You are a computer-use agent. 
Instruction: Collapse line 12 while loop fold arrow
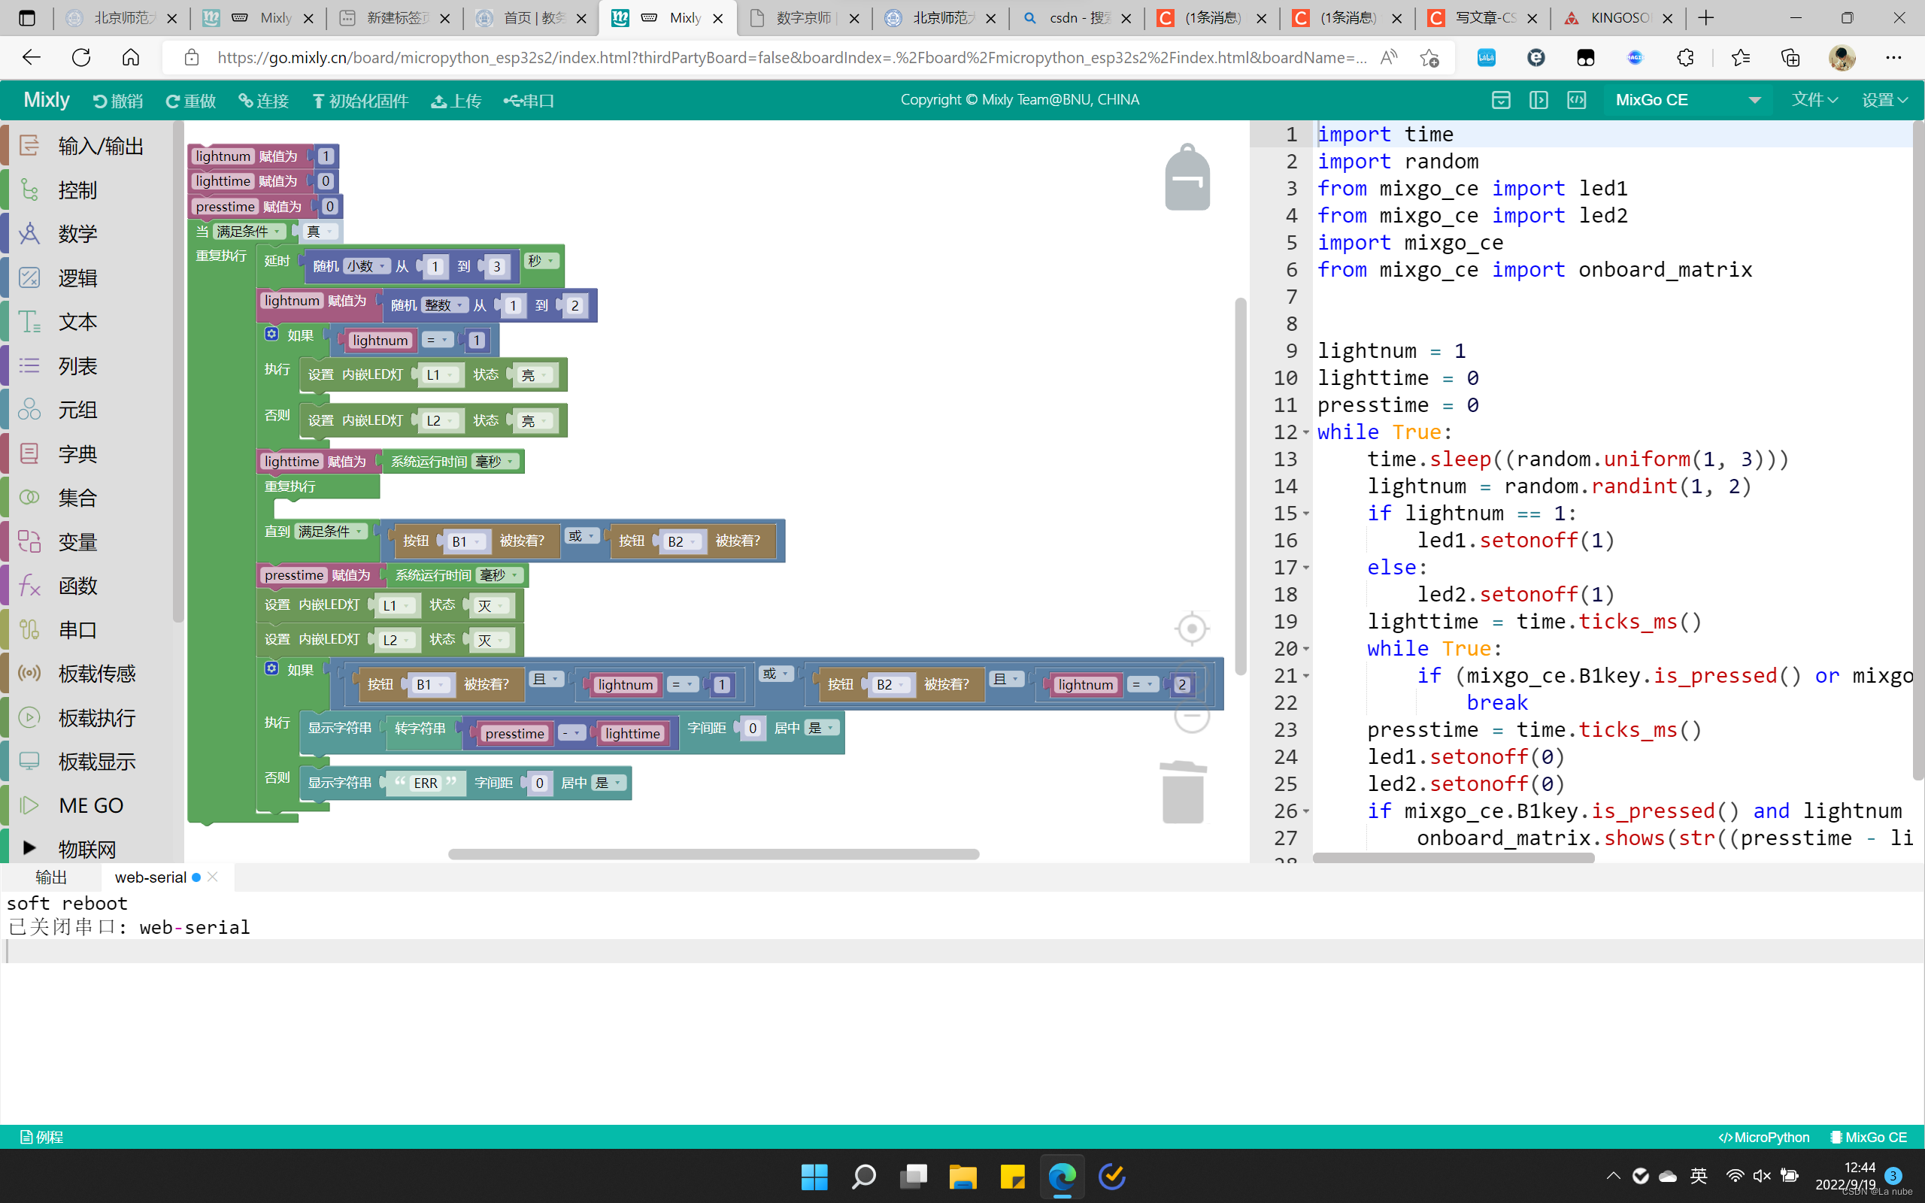pyautogui.click(x=1306, y=433)
